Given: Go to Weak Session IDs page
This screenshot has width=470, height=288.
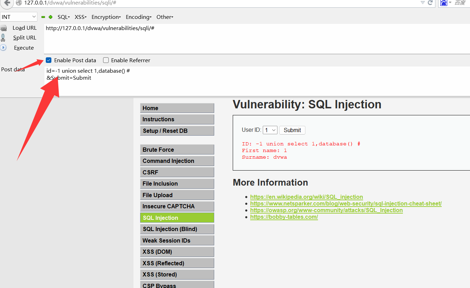Looking at the screenshot, I should click(177, 240).
